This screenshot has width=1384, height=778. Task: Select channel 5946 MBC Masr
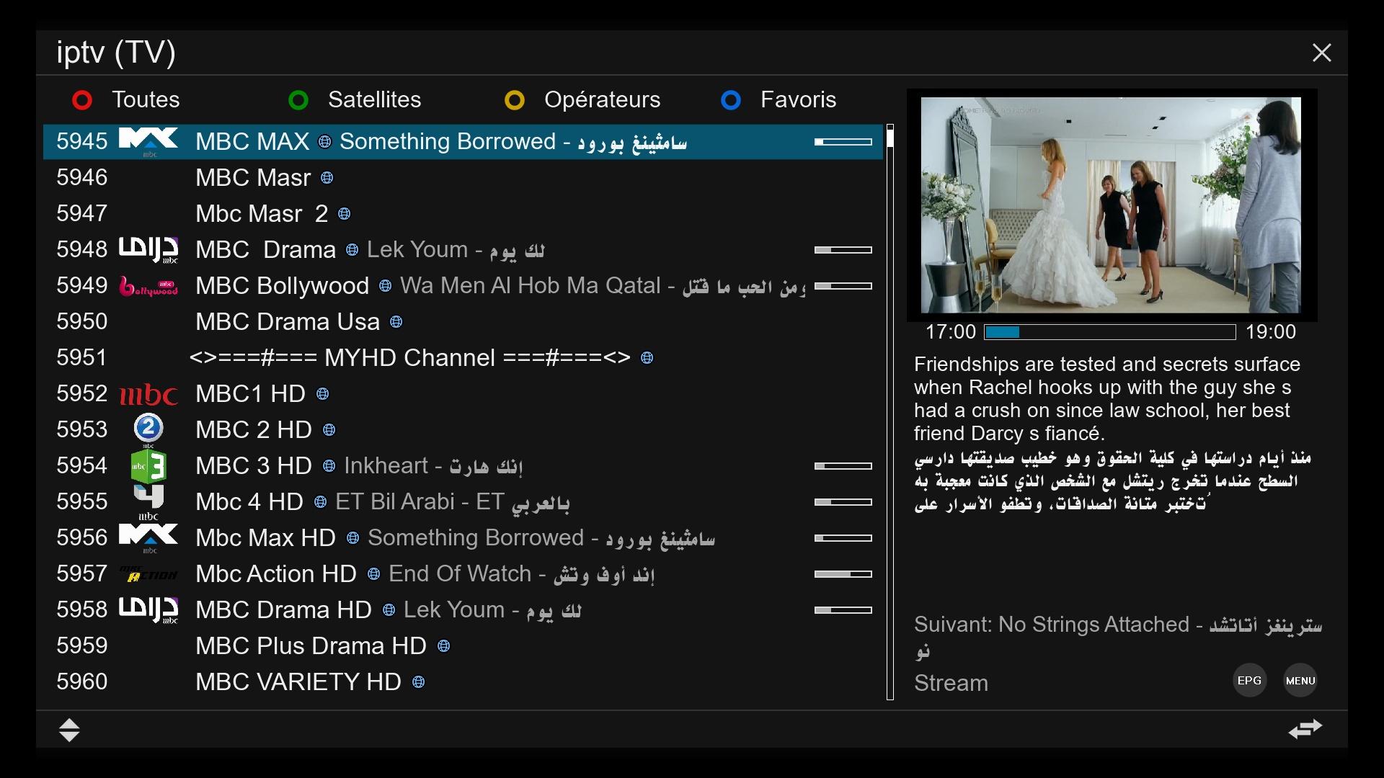(x=463, y=177)
